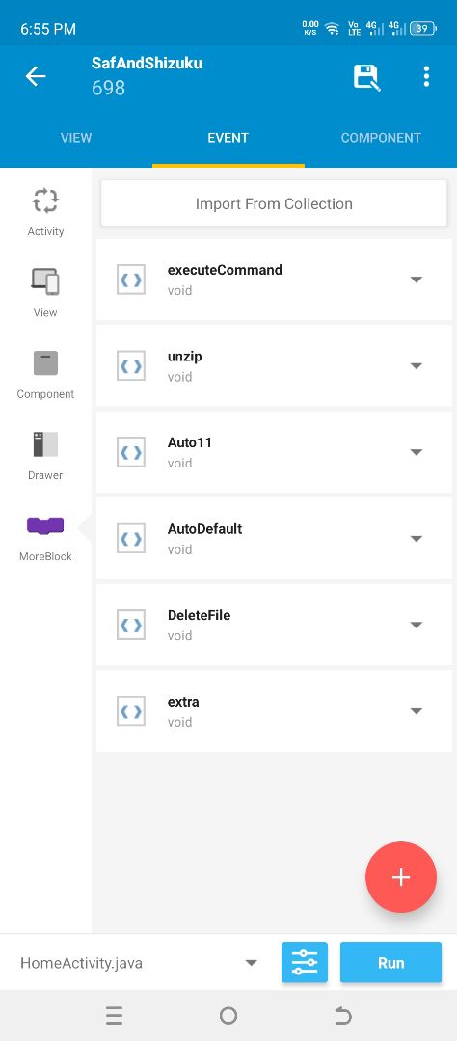Image resolution: width=457 pixels, height=1041 pixels.
Task: Expand the executeCommand block arrow
Action: pos(416,280)
